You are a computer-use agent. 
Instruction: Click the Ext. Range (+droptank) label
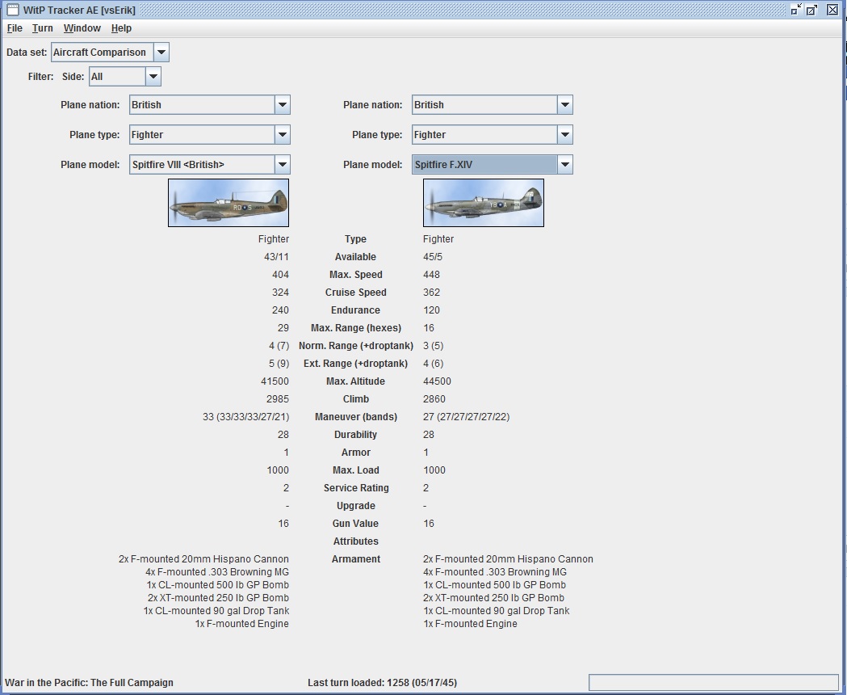[x=355, y=364]
